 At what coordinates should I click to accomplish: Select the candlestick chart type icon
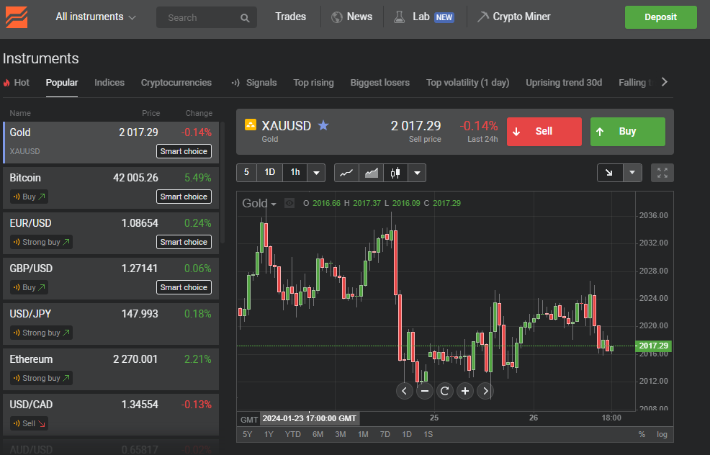coord(395,173)
